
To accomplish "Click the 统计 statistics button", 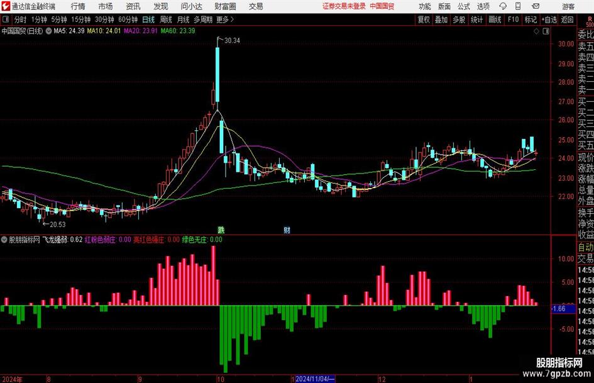I will 477,19.
